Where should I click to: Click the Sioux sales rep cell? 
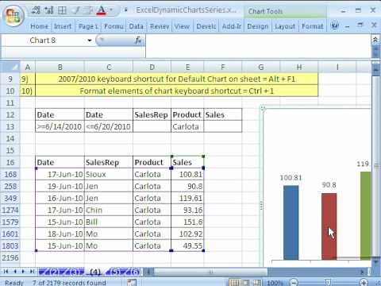point(109,174)
